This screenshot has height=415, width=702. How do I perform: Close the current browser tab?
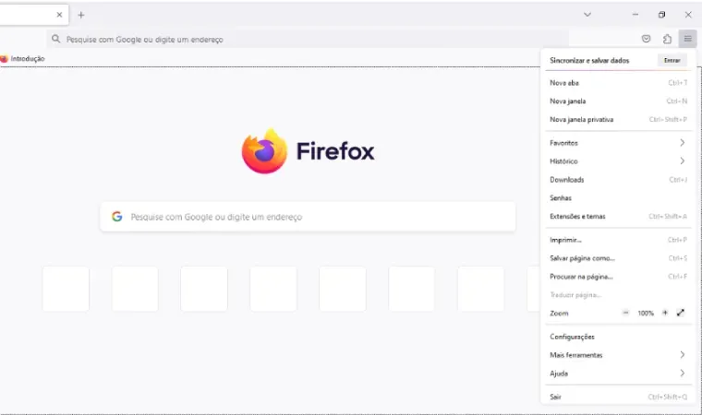59,15
